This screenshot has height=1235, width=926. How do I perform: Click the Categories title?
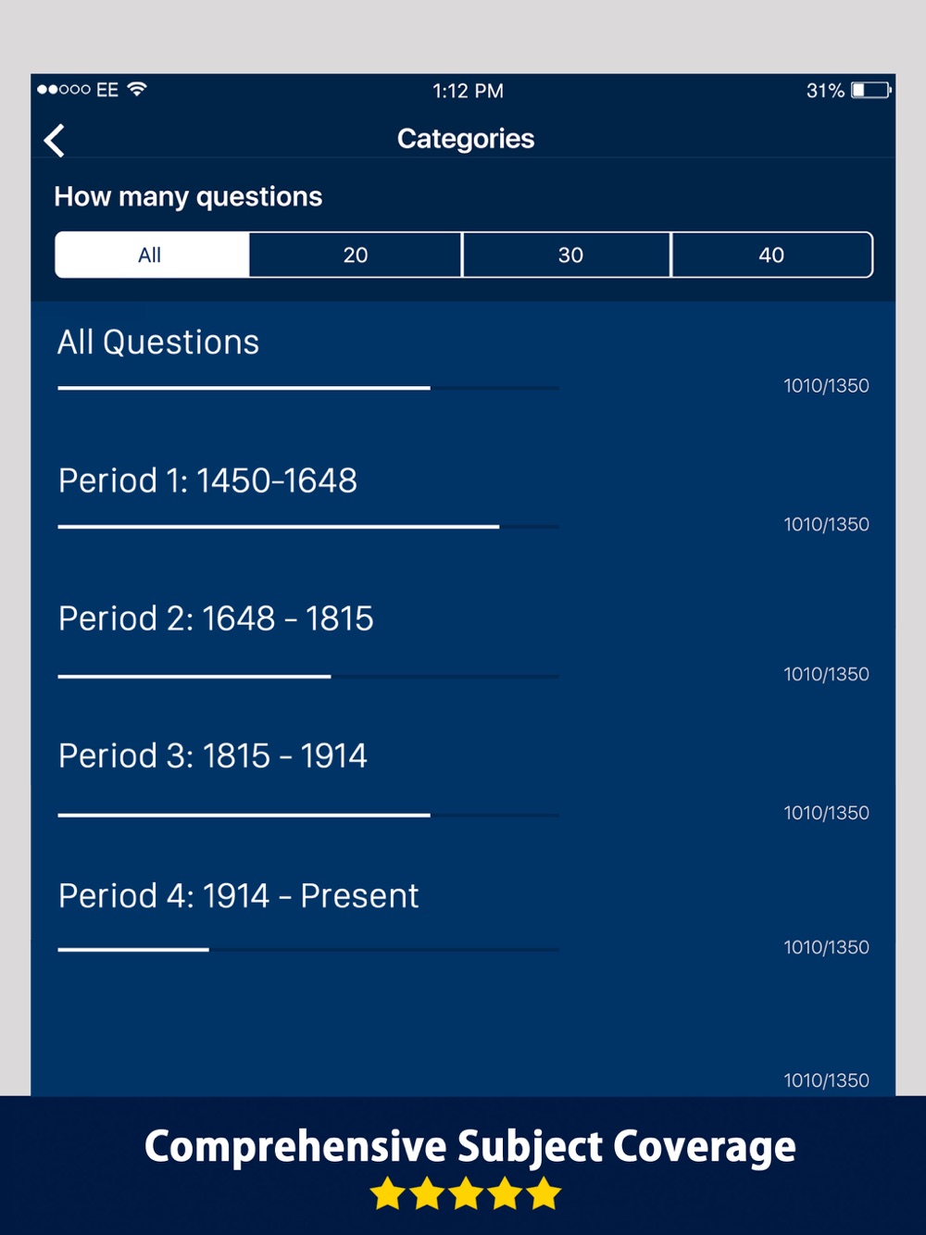[x=466, y=139]
